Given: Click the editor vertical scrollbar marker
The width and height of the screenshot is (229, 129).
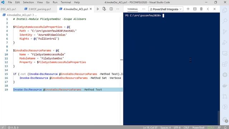Looking at the screenshot, I should tap(122, 60).
